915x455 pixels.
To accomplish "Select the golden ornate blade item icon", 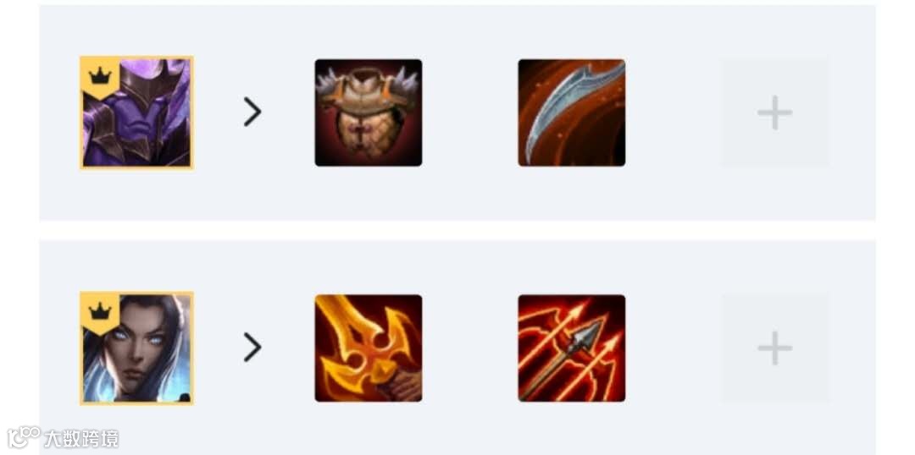I will [369, 348].
